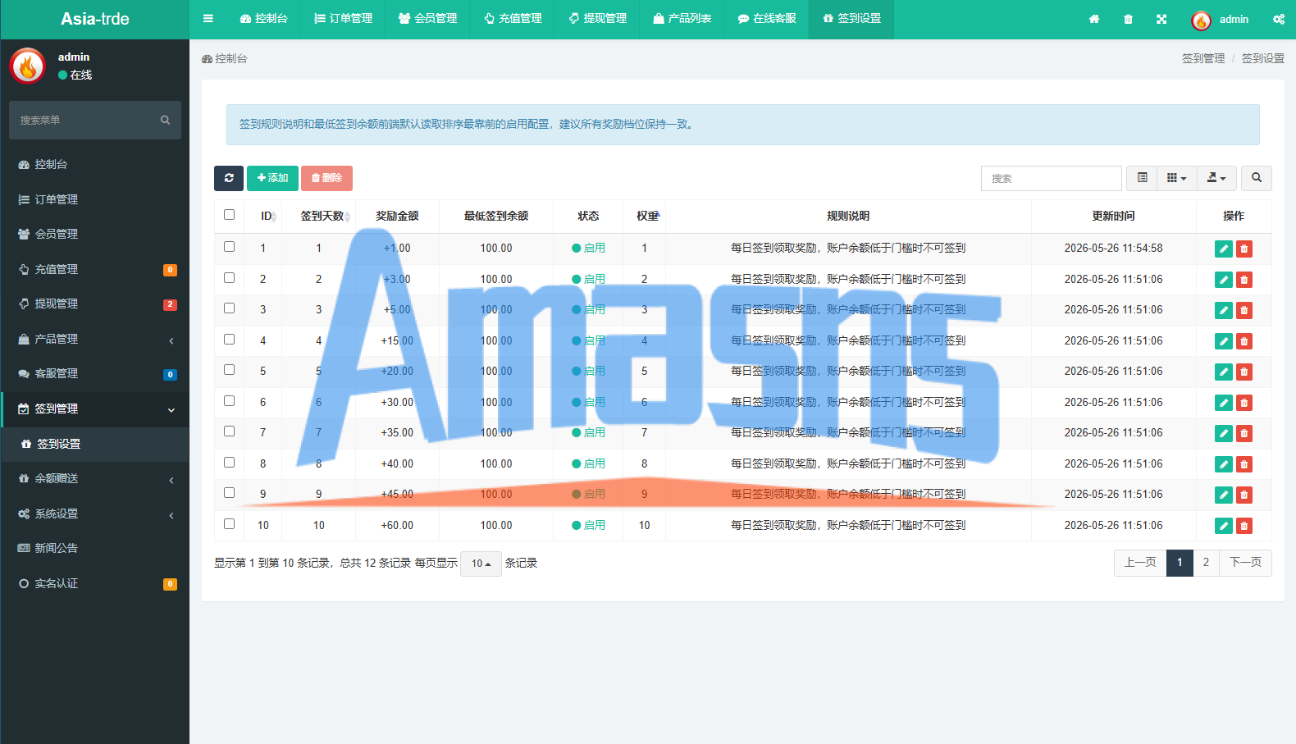Open the page size 10 dropdown
Viewport: 1296px width, 744px height.
(481, 564)
